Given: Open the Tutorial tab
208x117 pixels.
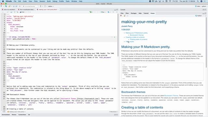Looking at the screenshot, I should [146, 13].
